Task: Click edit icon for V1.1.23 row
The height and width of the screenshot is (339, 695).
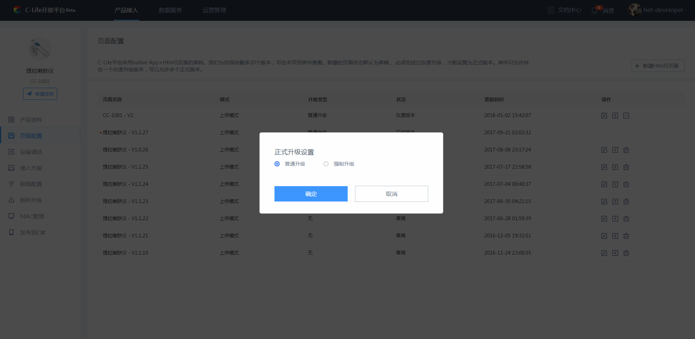Action: click(x=604, y=201)
